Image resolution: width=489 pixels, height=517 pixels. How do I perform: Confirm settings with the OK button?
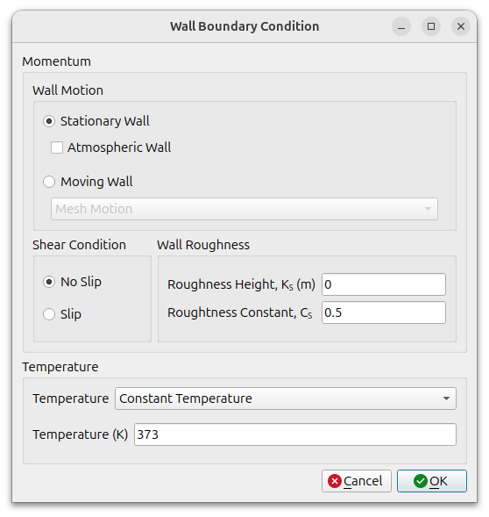pyautogui.click(x=432, y=481)
